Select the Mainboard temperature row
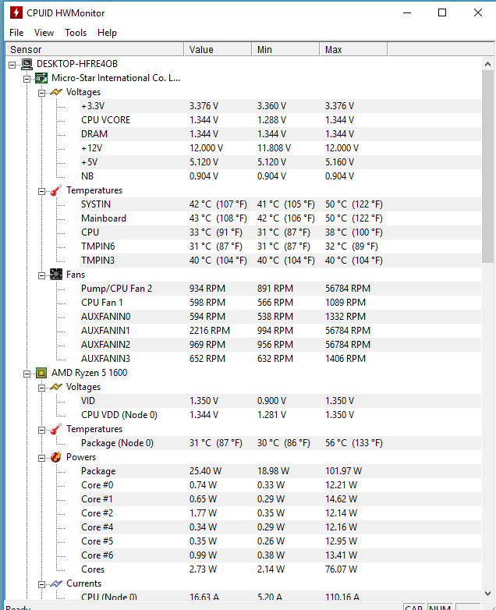496x610 pixels. coord(280,218)
